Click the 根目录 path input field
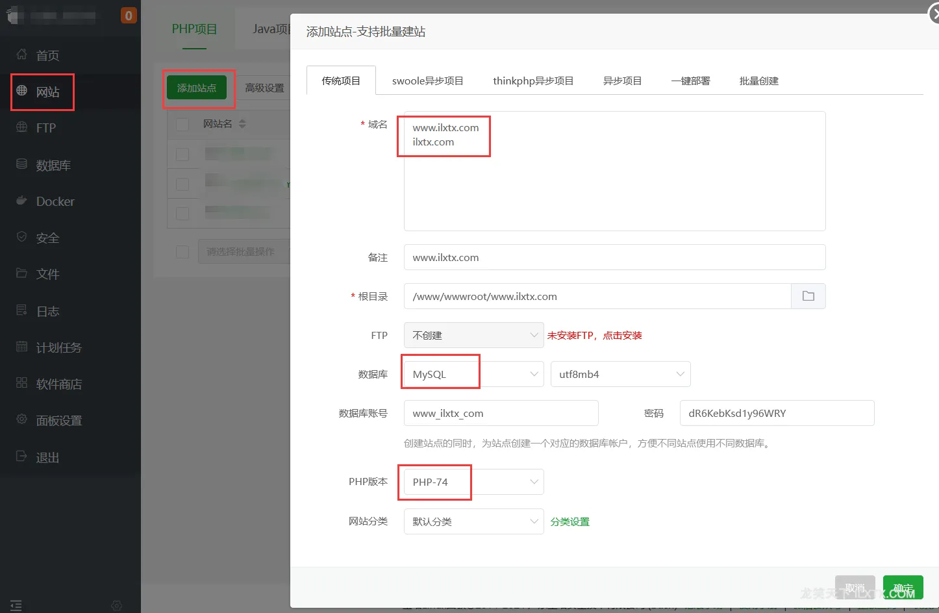 pyautogui.click(x=597, y=296)
